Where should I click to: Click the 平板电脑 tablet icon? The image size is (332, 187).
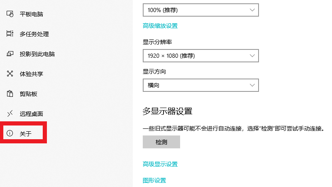(10, 14)
